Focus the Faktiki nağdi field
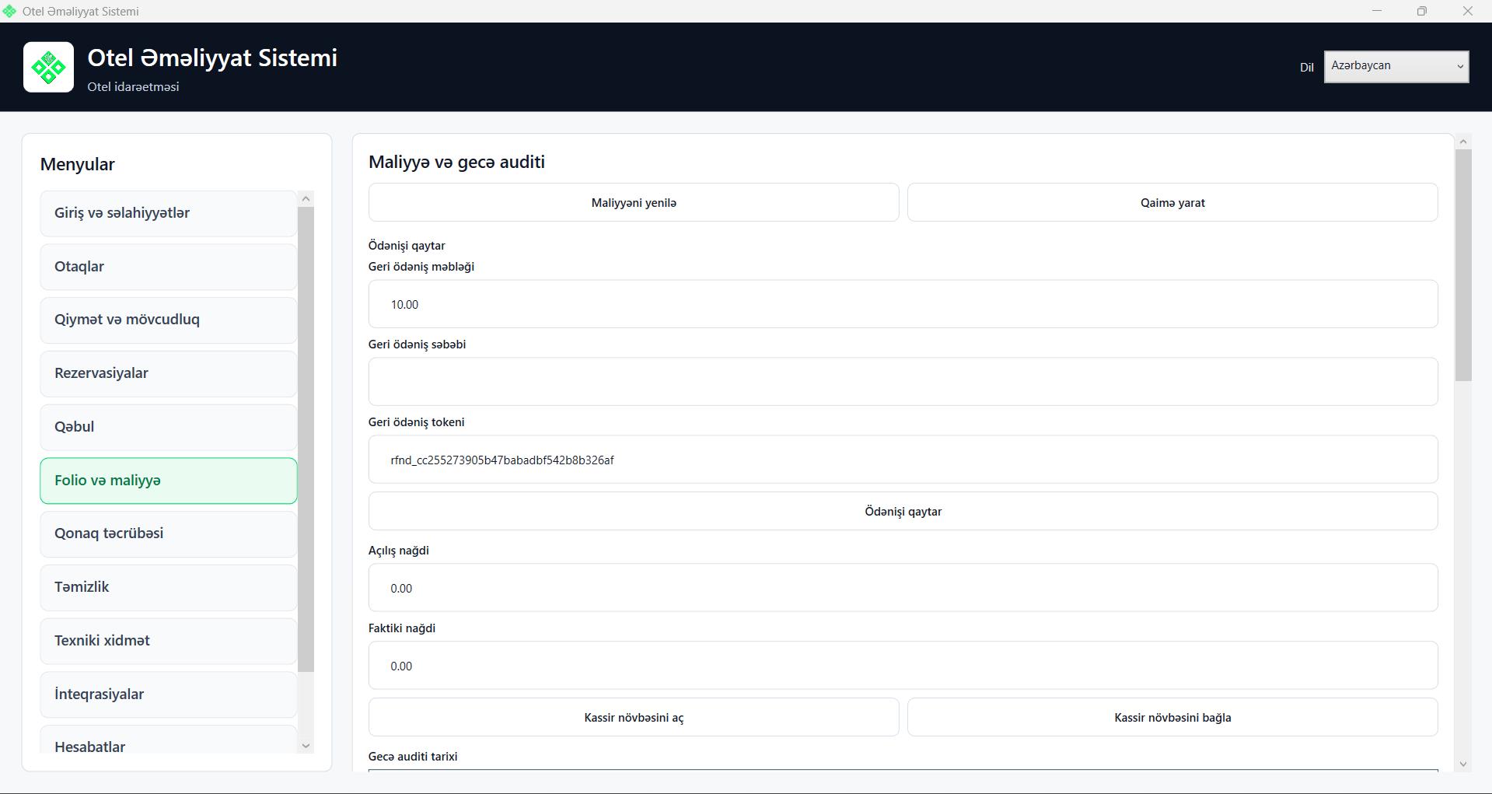The width and height of the screenshot is (1492, 794). point(903,666)
